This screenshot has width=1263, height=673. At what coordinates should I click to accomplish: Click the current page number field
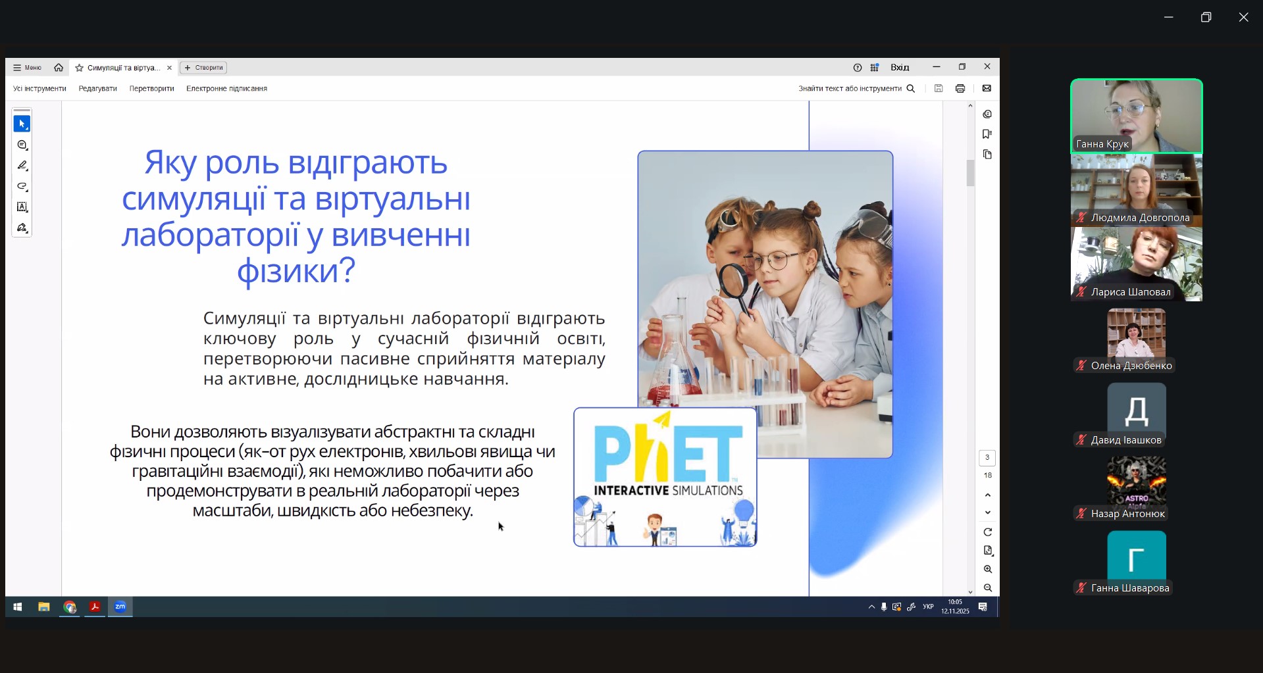click(987, 458)
